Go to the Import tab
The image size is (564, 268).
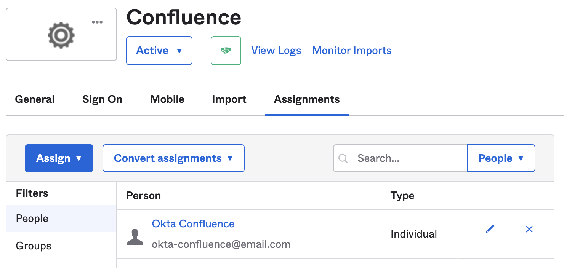click(229, 99)
